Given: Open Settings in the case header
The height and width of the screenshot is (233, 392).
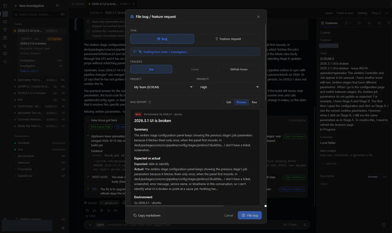Looking at the screenshot, I should coord(362,13).
